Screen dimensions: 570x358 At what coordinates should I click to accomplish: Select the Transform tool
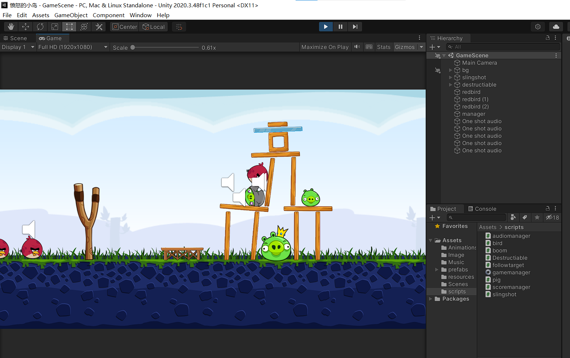(84, 27)
